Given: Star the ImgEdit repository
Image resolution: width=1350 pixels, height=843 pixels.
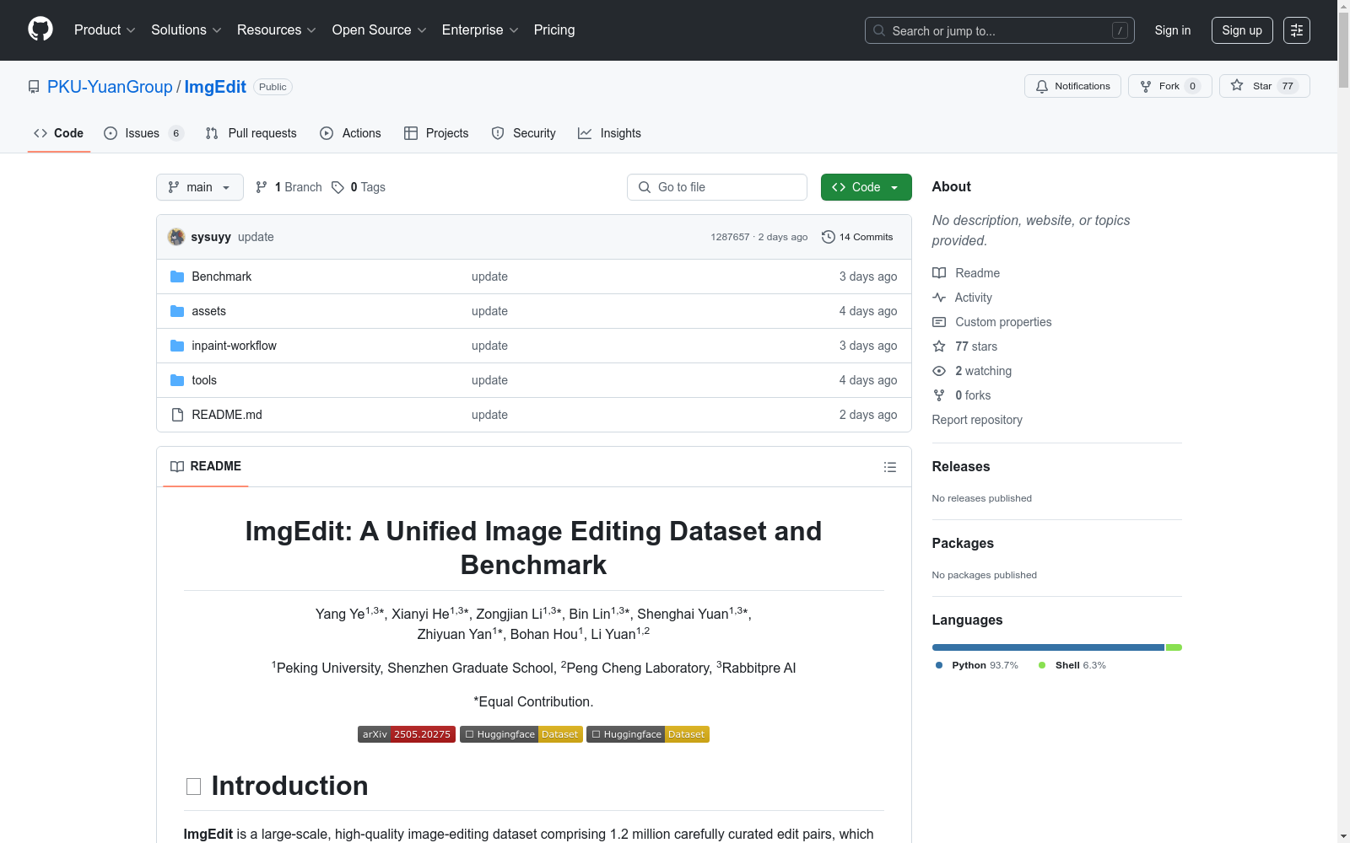Looking at the screenshot, I should pos(1264,86).
